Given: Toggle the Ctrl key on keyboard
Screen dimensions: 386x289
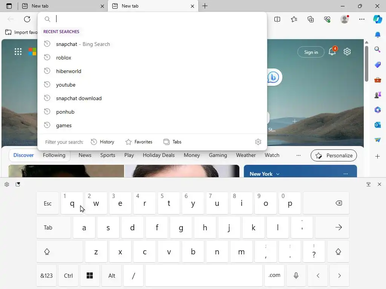Looking at the screenshot, I should 69,275.
